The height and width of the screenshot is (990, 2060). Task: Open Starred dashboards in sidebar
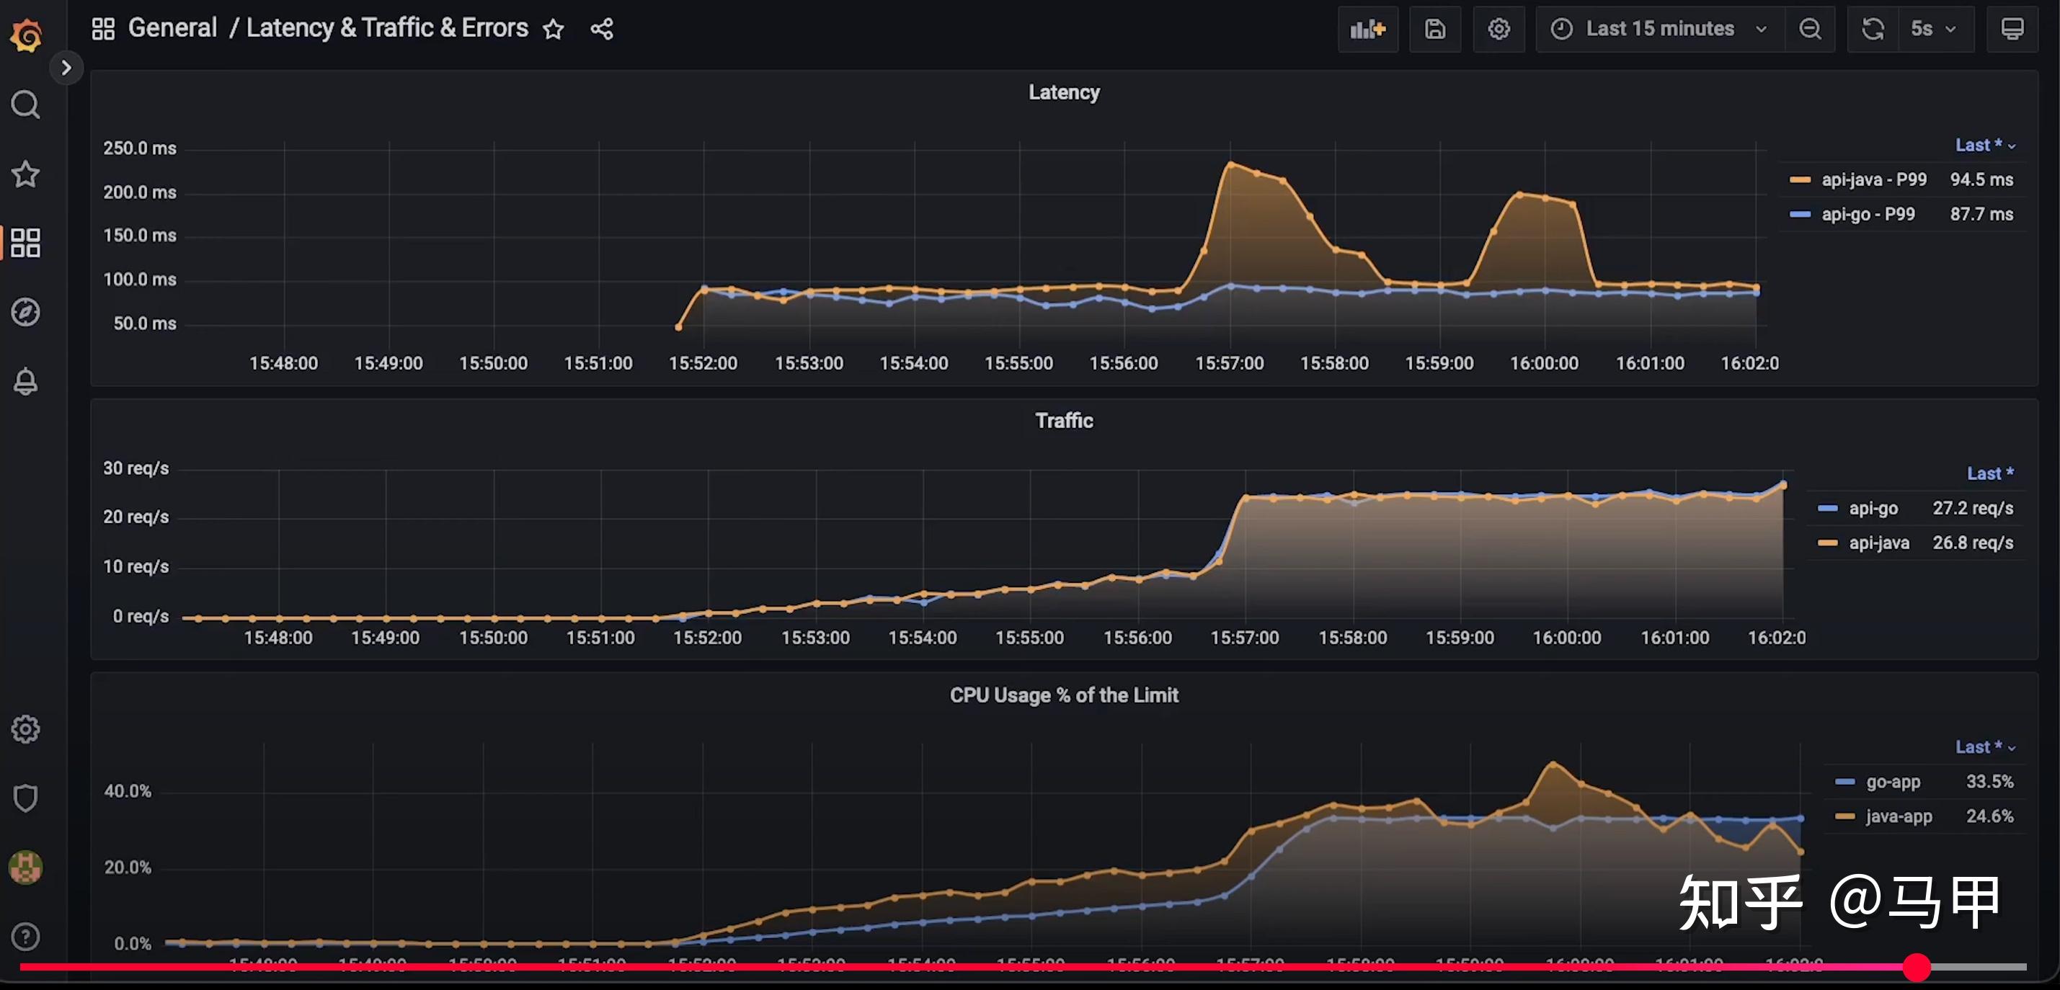[26, 174]
